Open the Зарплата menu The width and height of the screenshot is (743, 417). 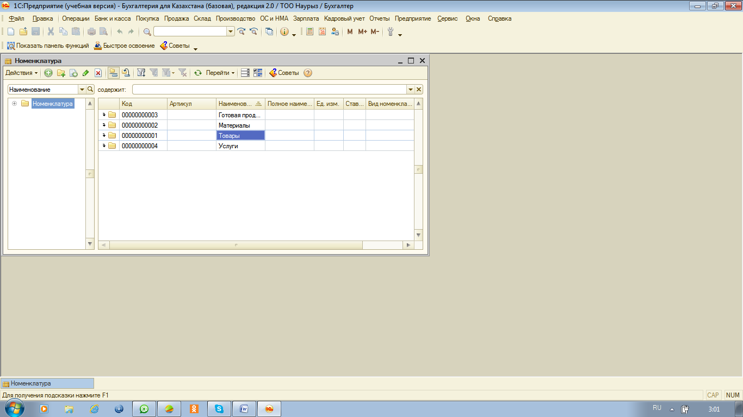coord(306,18)
